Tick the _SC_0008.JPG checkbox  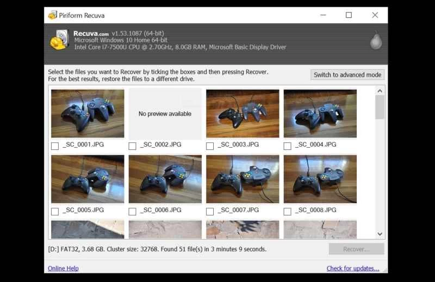click(x=288, y=211)
